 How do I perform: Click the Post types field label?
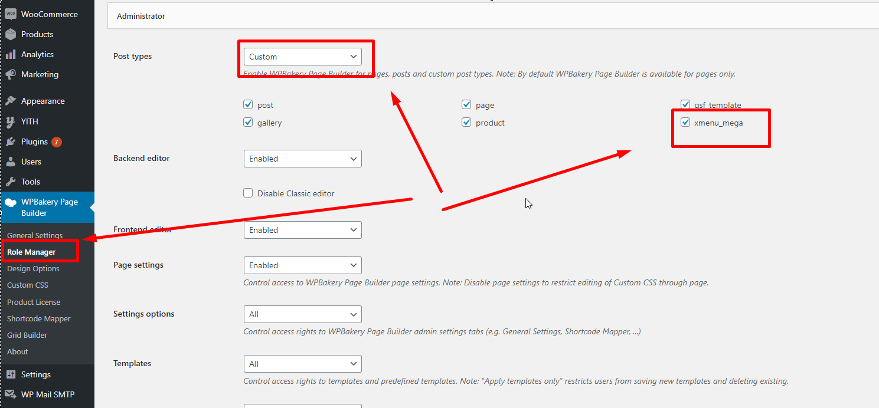(x=133, y=57)
